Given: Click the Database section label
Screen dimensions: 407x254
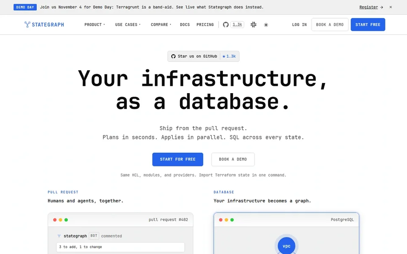Looking at the screenshot, I should 224,192.
